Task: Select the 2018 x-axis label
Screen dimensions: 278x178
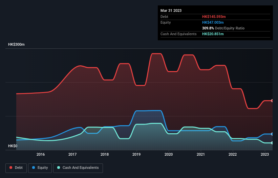Action: click(x=105, y=154)
